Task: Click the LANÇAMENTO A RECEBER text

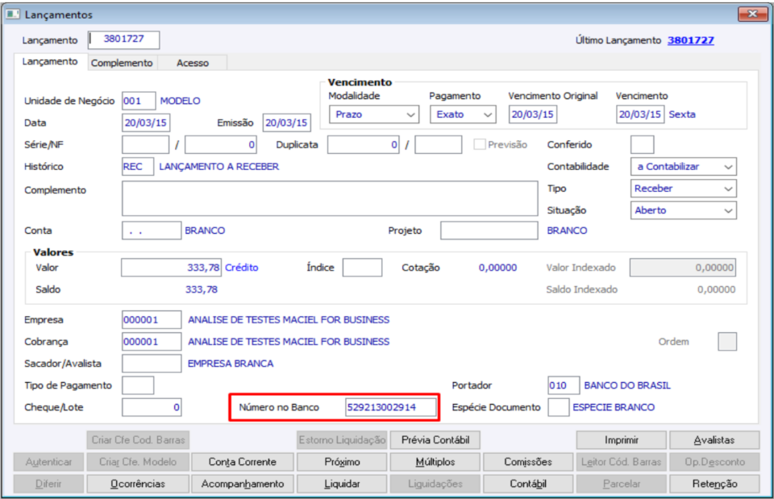Action: (x=218, y=166)
